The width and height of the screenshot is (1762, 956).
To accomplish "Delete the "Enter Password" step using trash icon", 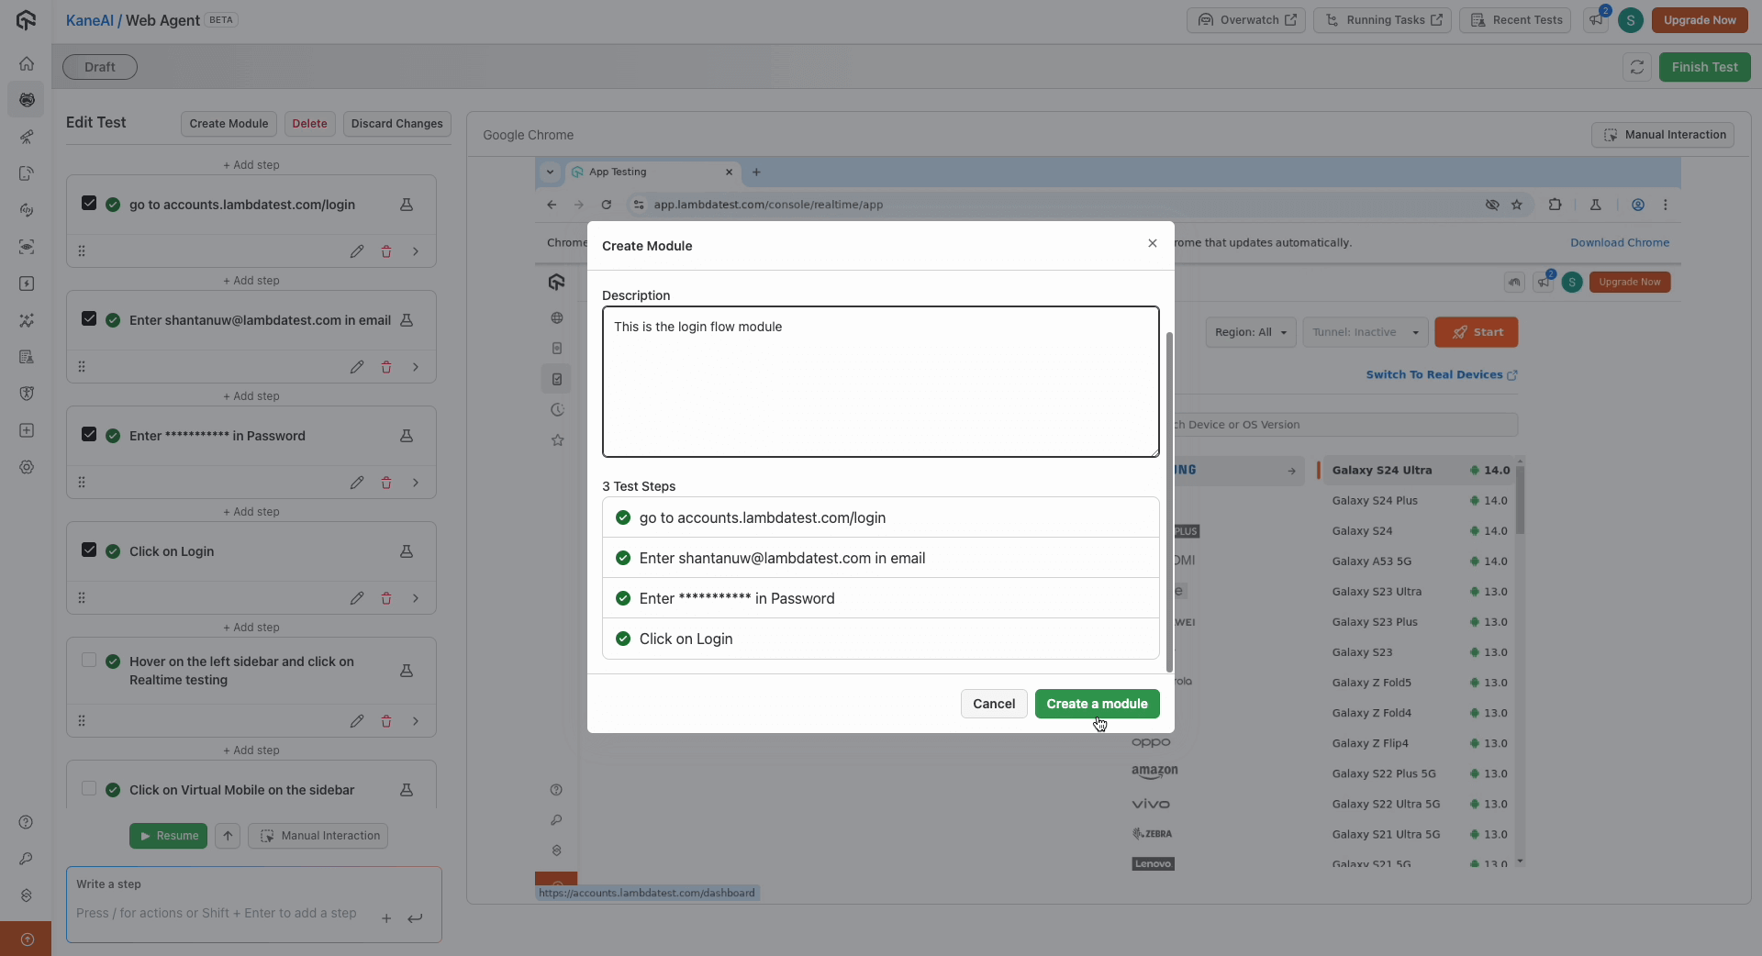I will [386, 483].
